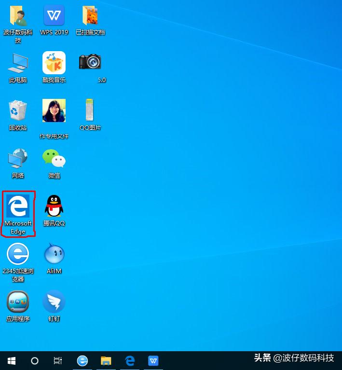Select the 2345加速浏览器 desktop icon
Image resolution: width=342 pixels, height=370 pixels.
click(x=18, y=254)
